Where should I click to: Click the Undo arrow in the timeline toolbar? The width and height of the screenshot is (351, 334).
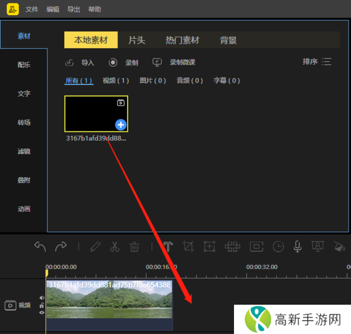click(x=40, y=247)
